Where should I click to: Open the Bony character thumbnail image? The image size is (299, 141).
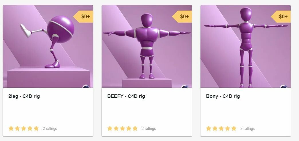tap(245, 46)
